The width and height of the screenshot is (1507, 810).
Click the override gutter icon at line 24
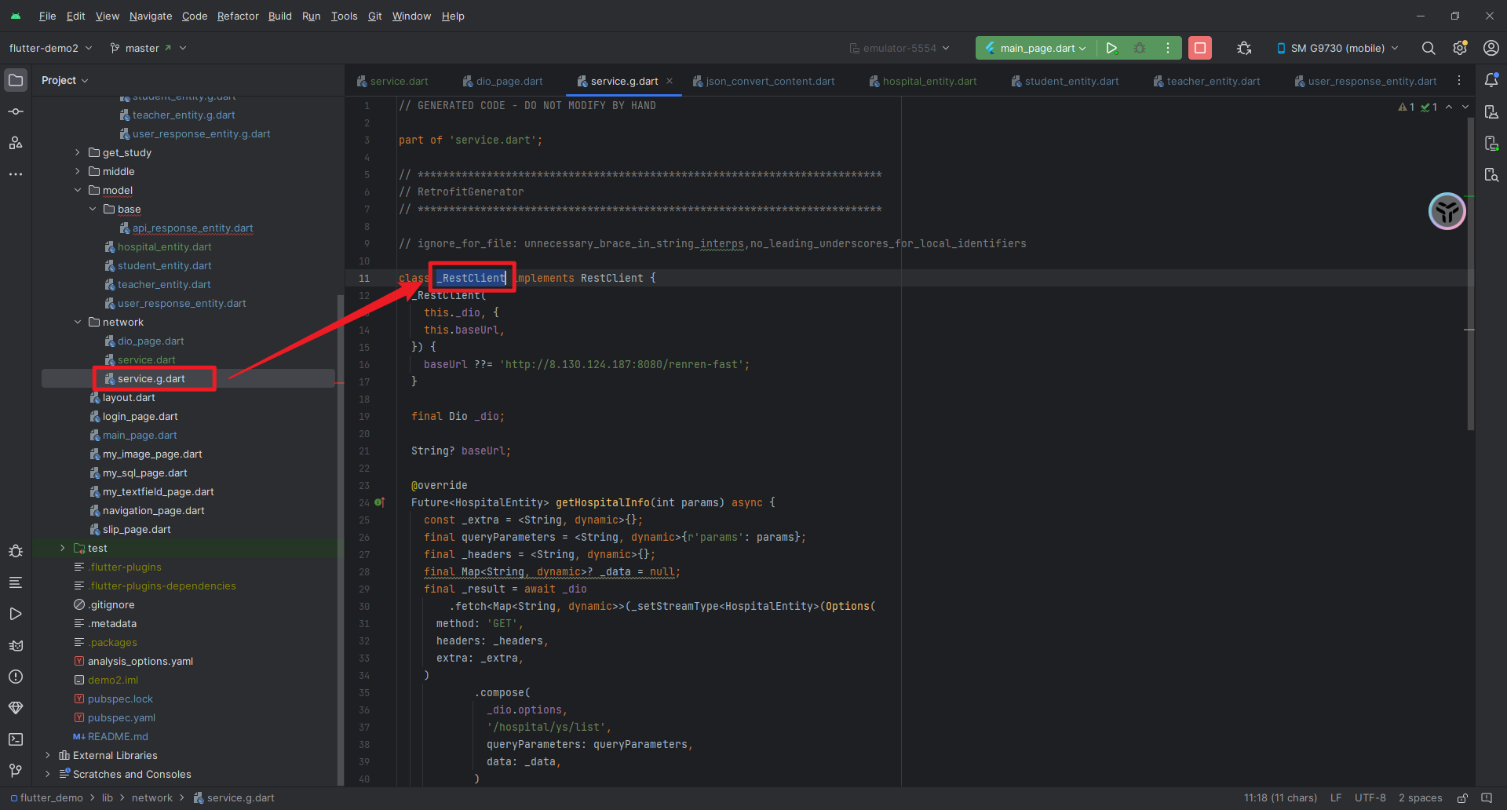[x=380, y=502]
